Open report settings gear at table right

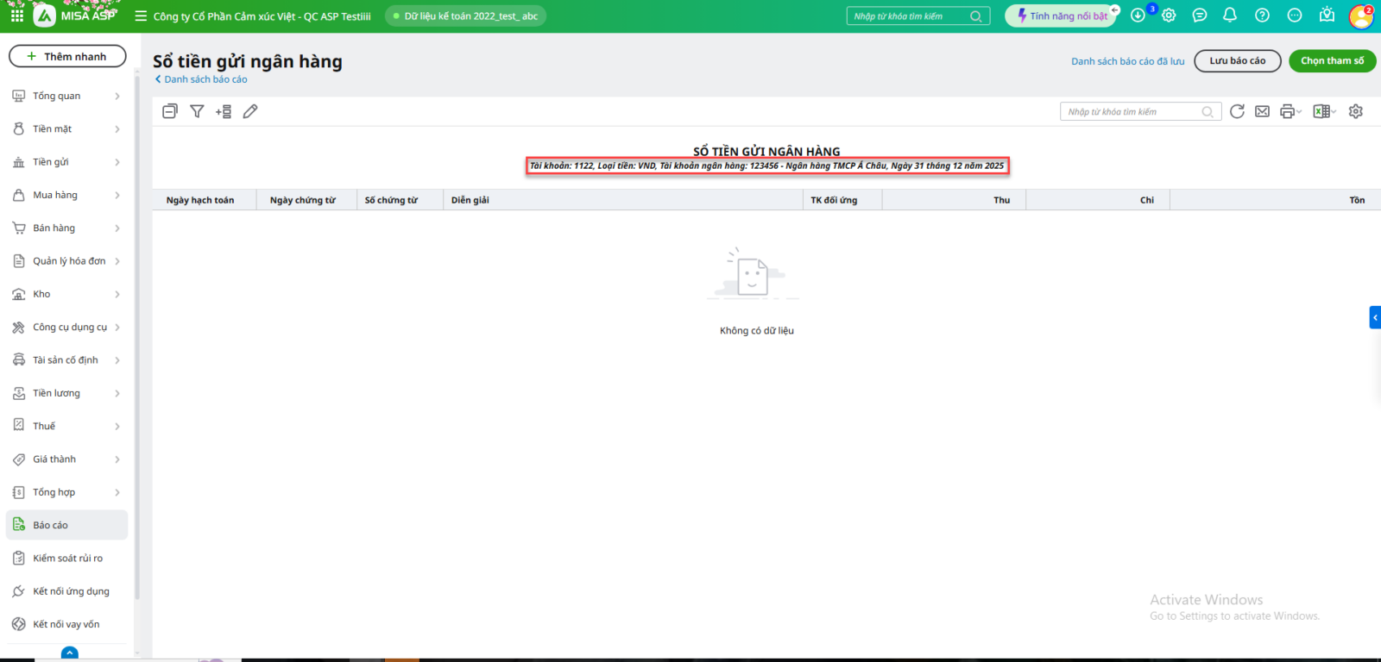1356,111
